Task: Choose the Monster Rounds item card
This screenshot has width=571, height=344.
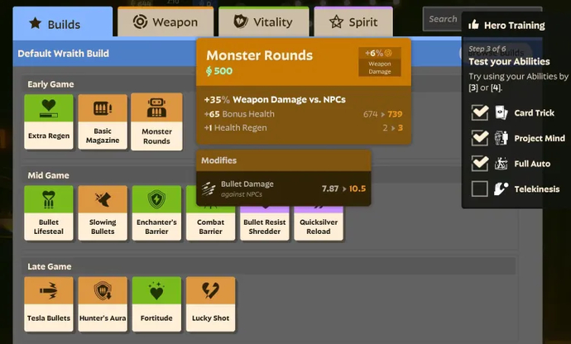Action: click(156, 122)
